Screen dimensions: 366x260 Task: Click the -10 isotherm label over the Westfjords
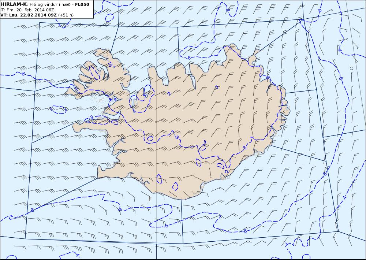click(110, 64)
